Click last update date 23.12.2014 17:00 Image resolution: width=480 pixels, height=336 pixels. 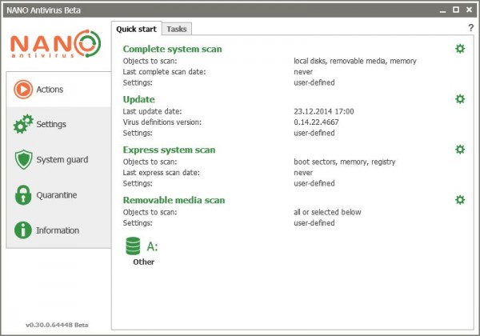point(324,111)
